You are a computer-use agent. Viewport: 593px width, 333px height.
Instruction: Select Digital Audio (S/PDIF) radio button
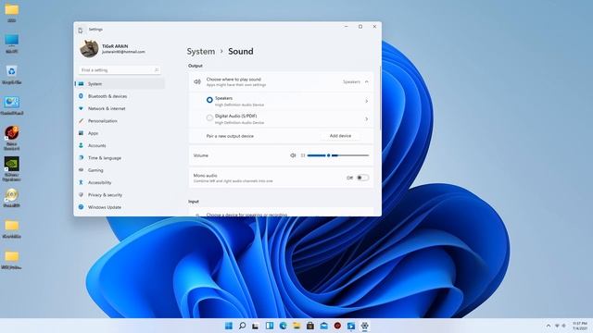click(209, 117)
